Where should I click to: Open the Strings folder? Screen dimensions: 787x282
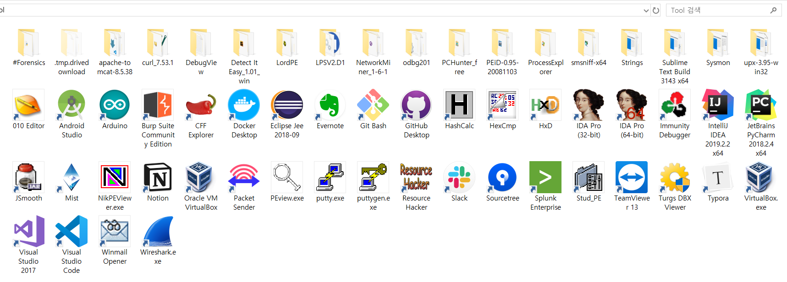click(x=632, y=42)
